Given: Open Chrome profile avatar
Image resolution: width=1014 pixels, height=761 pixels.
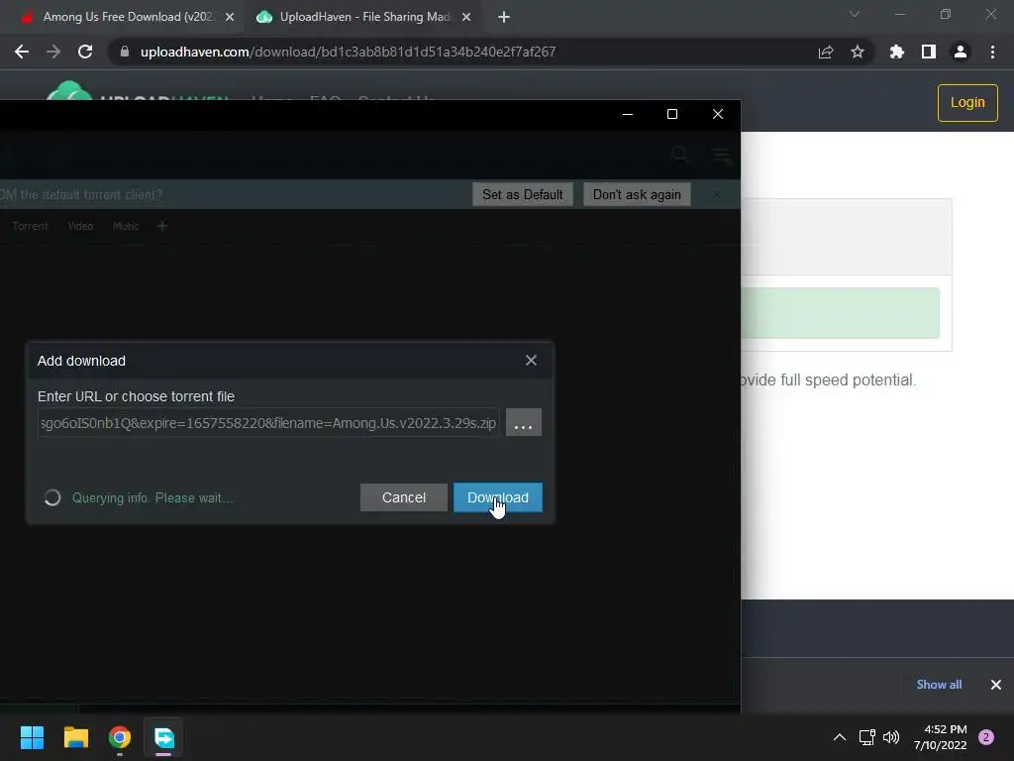Looking at the screenshot, I should [x=961, y=52].
